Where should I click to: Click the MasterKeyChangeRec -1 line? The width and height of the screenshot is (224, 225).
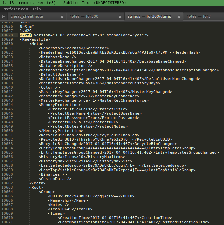point(89,96)
